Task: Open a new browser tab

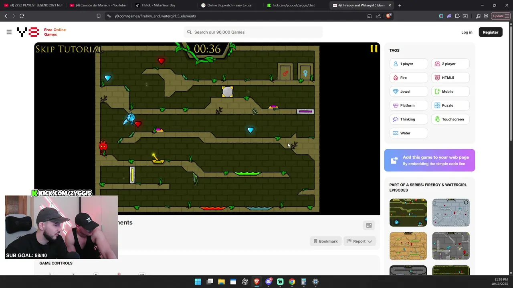Action: click(400, 5)
